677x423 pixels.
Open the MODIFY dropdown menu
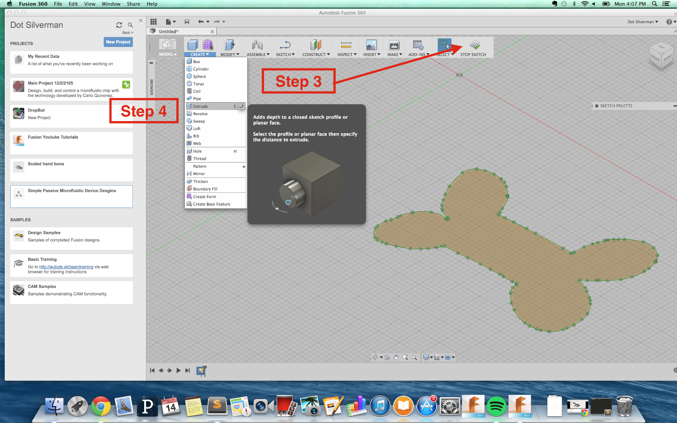pos(230,55)
